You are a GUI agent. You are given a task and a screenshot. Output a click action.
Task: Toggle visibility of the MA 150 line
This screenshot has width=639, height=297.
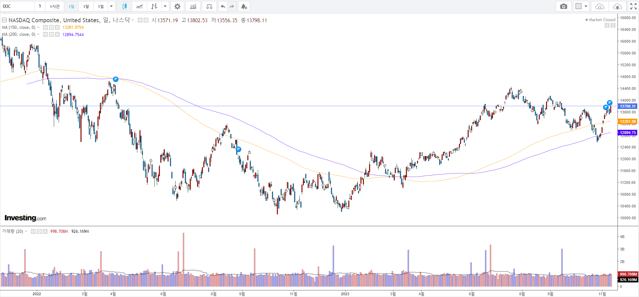pos(45,27)
